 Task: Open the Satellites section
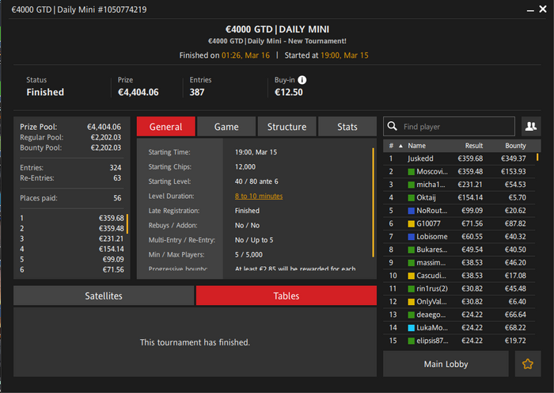[104, 296]
